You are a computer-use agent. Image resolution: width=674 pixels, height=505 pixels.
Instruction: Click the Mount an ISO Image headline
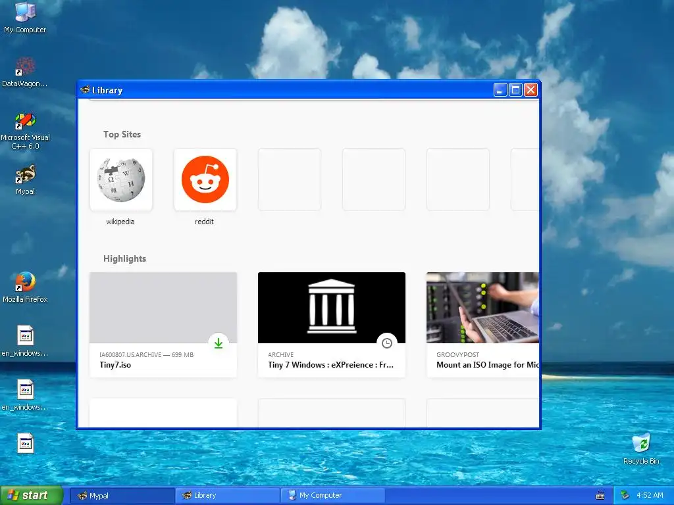[488, 365]
